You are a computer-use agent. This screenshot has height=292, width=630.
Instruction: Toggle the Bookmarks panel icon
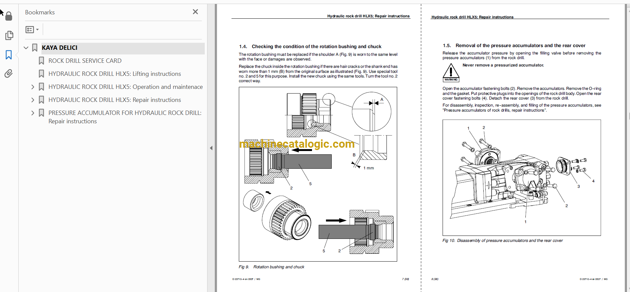[x=9, y=55]
